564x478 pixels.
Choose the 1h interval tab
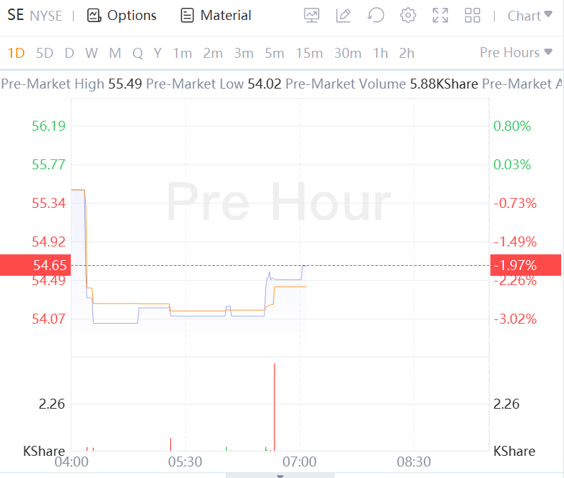tap(380, 53)
